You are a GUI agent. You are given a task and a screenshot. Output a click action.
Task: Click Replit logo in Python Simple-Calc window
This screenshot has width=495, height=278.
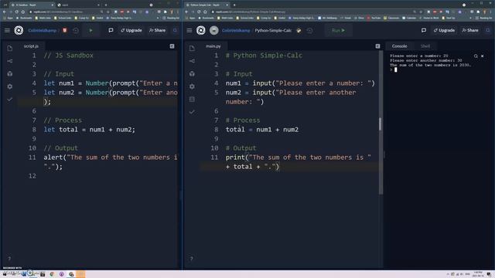coord(201,30)
